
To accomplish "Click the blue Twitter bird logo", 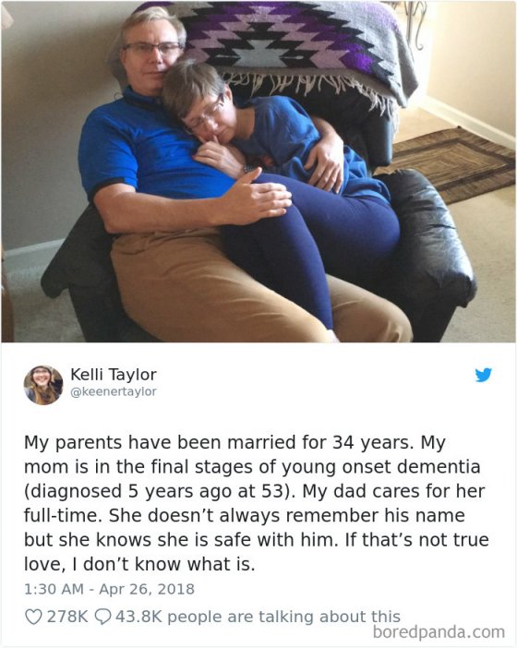I will tap(483, 375).
